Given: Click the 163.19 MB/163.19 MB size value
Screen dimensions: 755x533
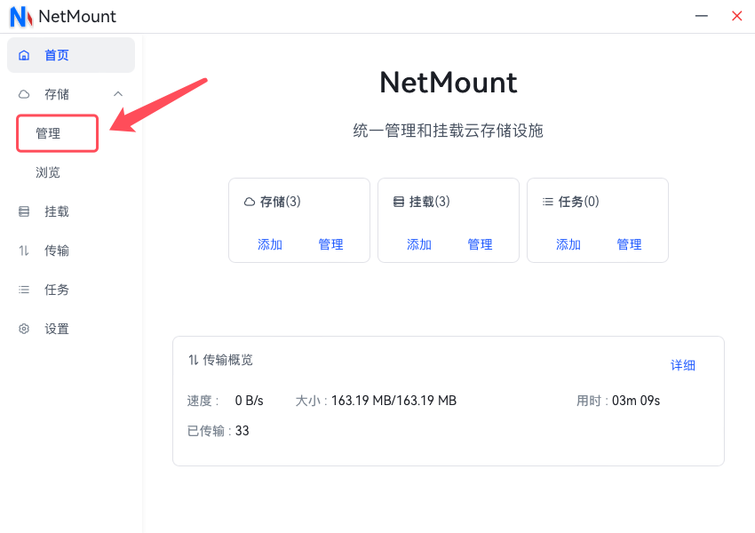Looking at the screenshot, I should tap(393, 401).
